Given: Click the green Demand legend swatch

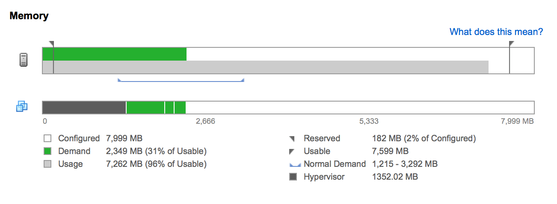Looking at the screenshot, I should (47, 151).
